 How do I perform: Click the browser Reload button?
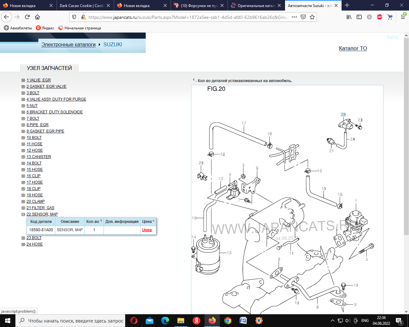tap(27, 17)
